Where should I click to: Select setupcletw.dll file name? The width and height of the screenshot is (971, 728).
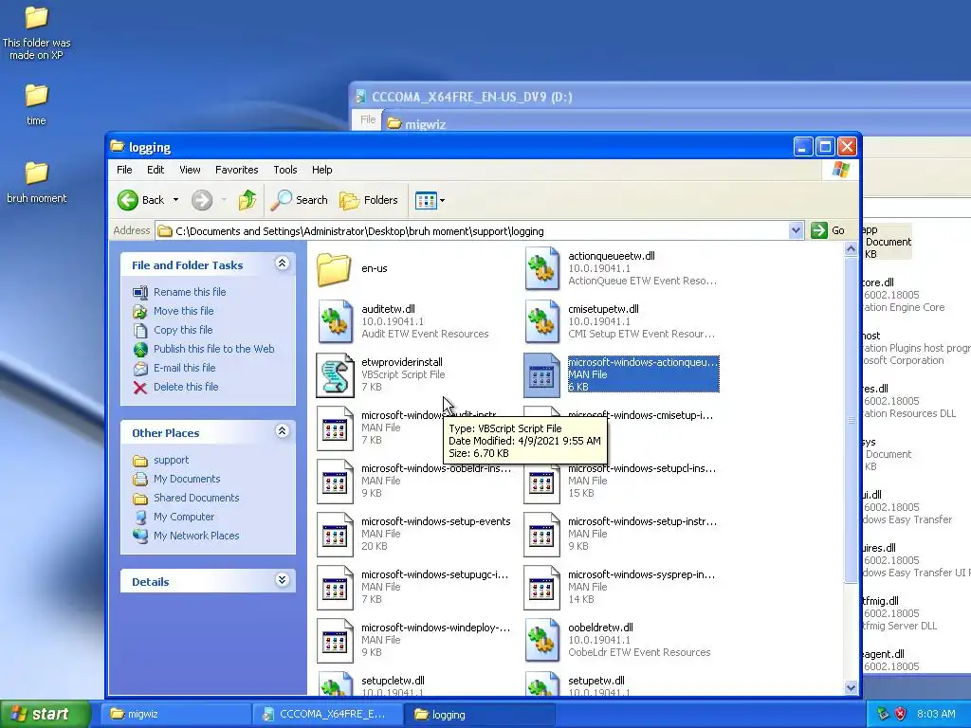393,681
